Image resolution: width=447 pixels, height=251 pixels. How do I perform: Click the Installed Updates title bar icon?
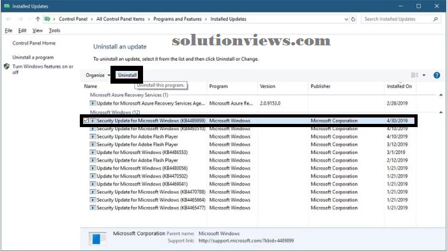7,6
